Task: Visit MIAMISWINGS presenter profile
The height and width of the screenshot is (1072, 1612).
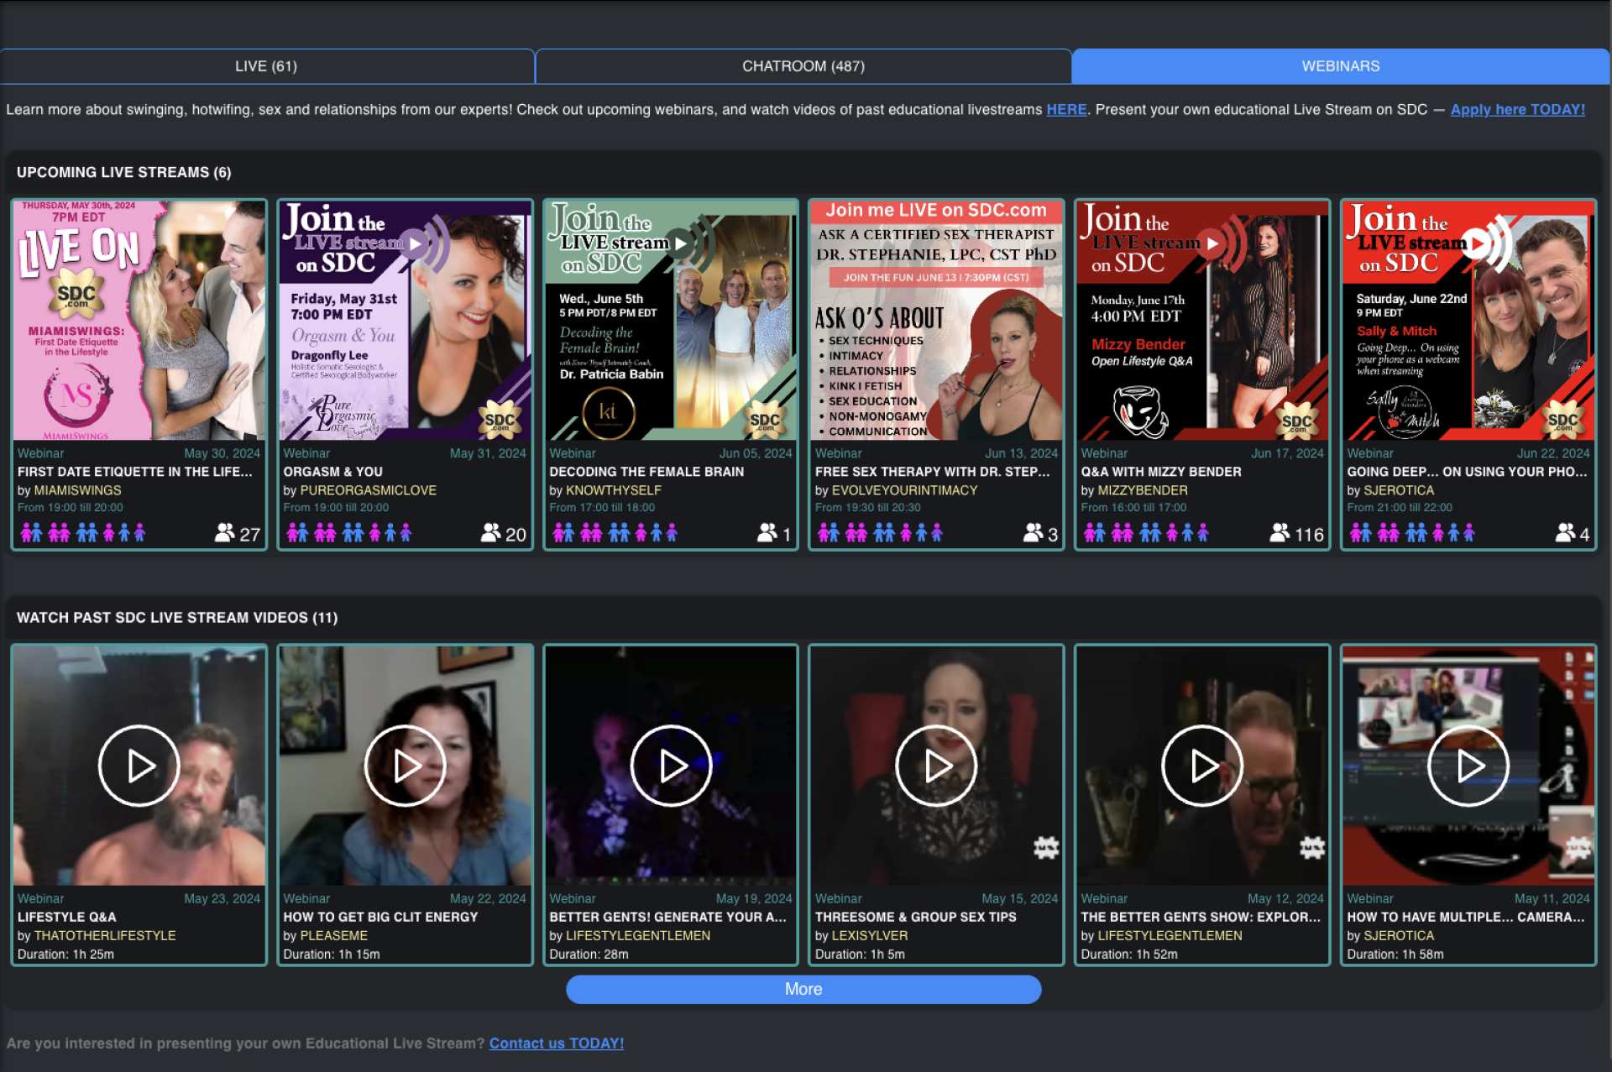Action: (77, 490)
